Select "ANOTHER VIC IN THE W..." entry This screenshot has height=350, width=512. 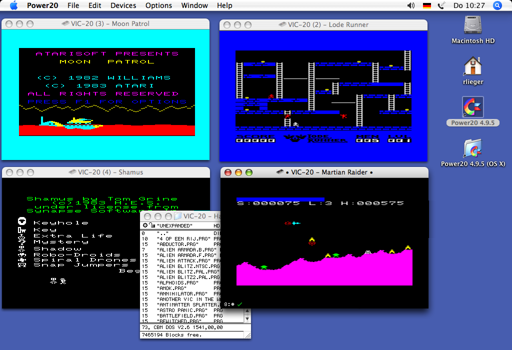tap(180, 299)
